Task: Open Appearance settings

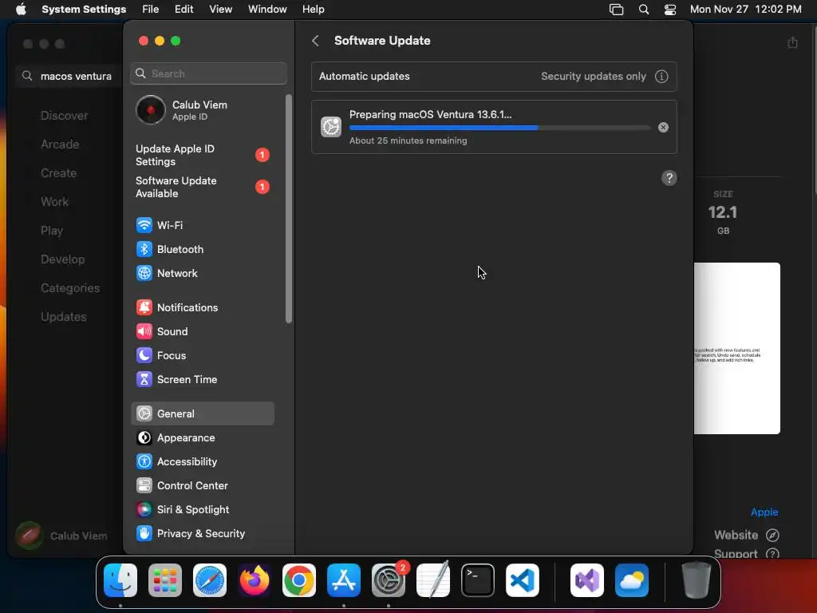Action: click(x=202, y=438)
